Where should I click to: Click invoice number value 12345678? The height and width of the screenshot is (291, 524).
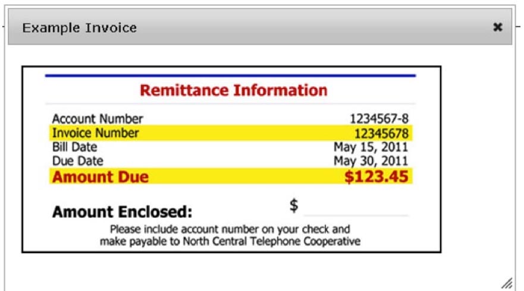(381, 133)
